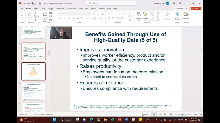Viewport: 220px width, 123px height.
Task: Open the Shapes gallery
Action: (x=139, y=16)
